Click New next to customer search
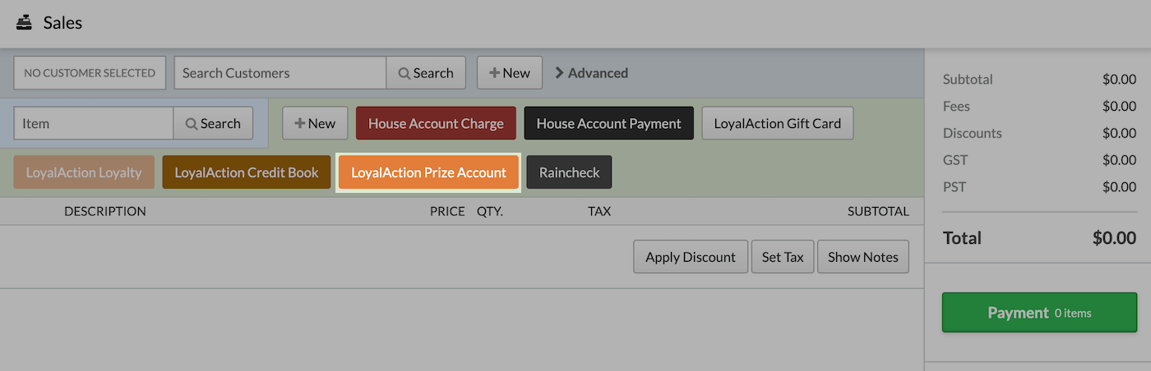 [510, 73]
